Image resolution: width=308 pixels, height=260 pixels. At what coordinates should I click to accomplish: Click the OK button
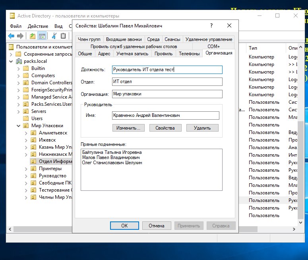pyautogui.click(x=124, y=225)
